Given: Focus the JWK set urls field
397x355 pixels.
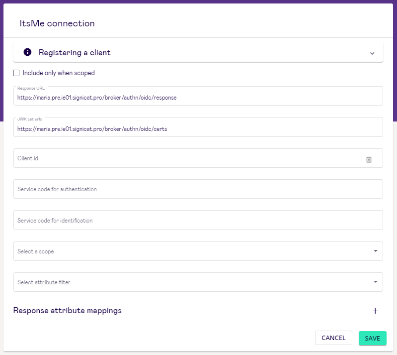Looking at the screenshot, I should 198,127.
